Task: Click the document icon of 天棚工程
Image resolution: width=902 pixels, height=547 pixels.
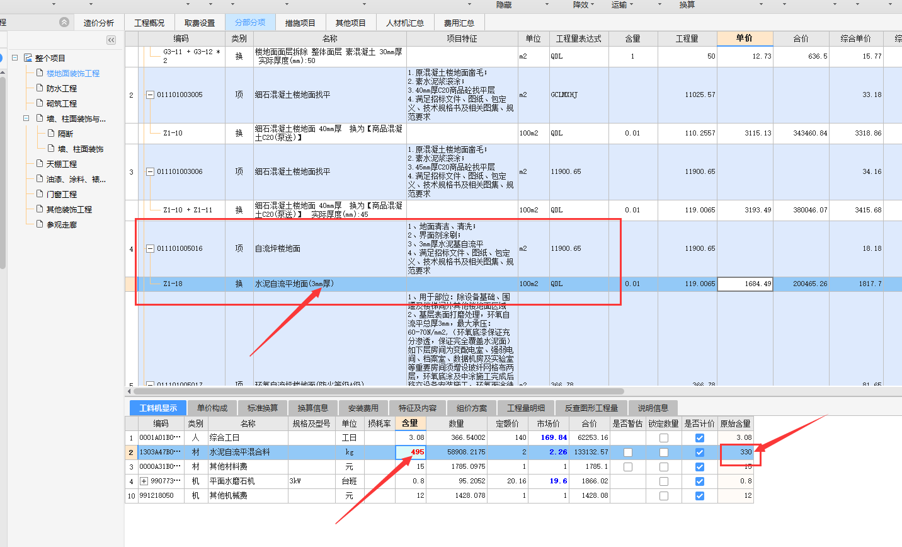Action: click(40, 163)
